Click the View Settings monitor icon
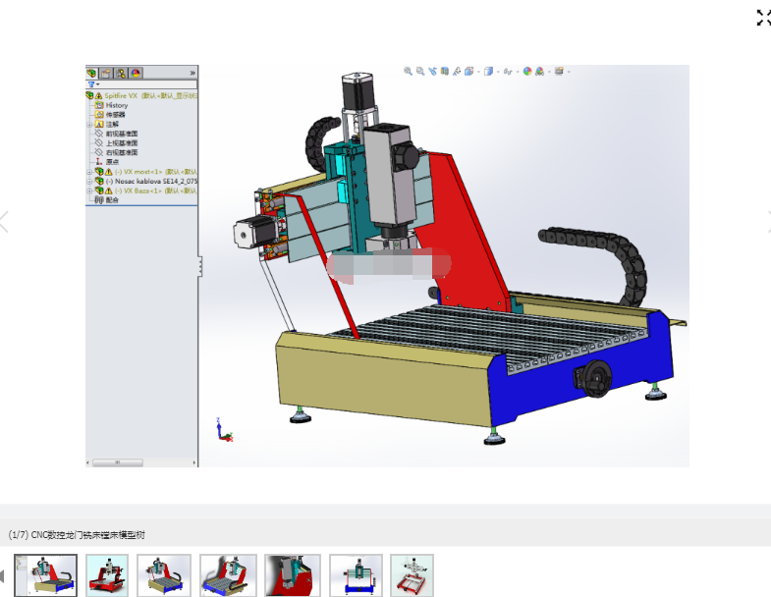 click(x=559, y=72)
